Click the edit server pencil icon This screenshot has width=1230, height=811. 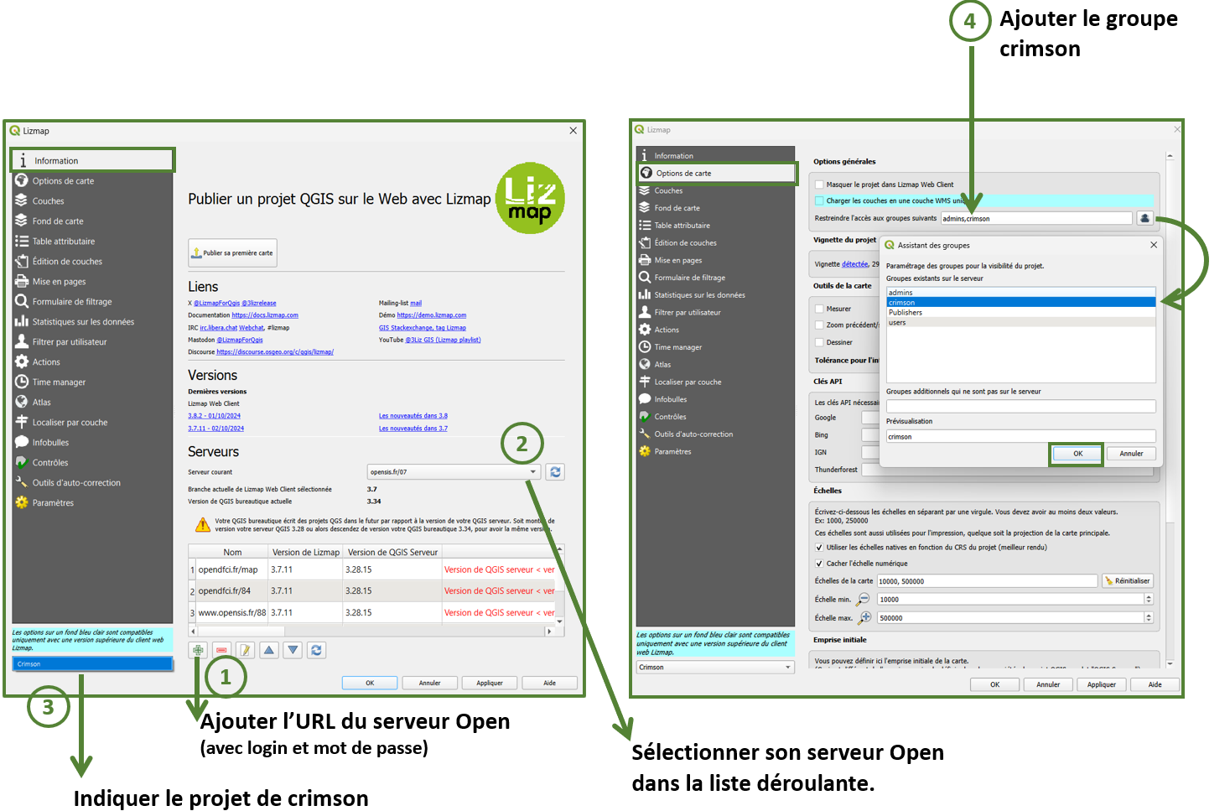245,650
